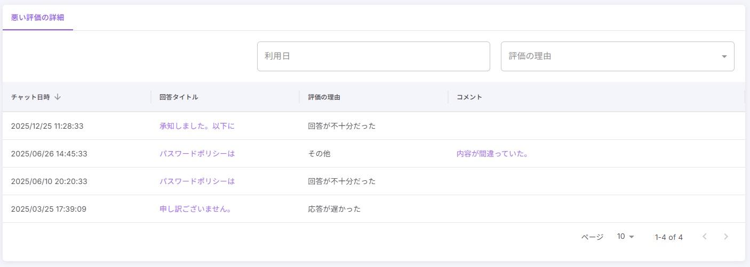Click the その他 reason cell
The image size is (750, 267).
(x=319, y=154)
